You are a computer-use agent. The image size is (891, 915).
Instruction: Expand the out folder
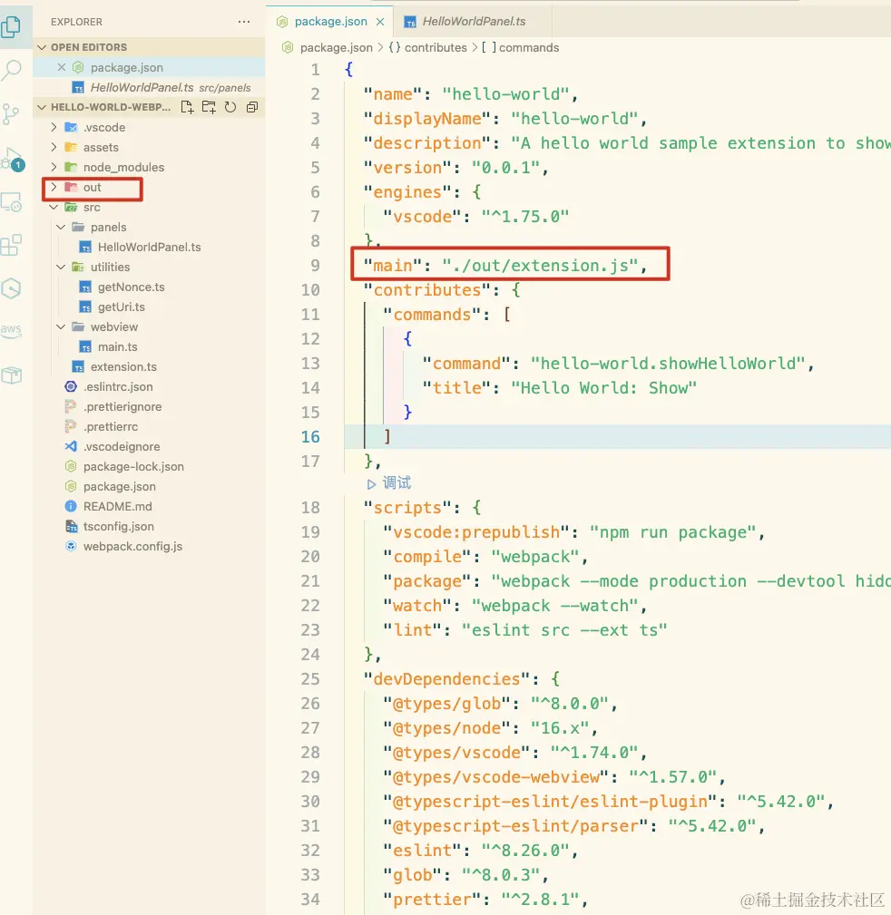92,188
